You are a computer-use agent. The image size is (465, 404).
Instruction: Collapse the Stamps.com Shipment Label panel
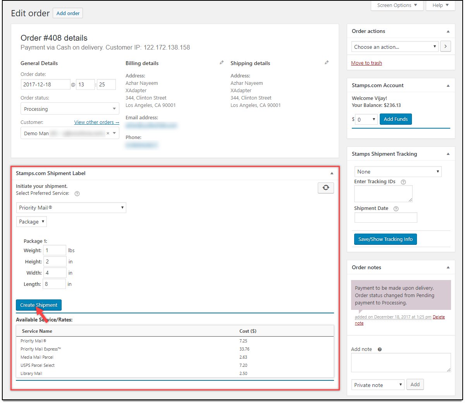tap(332, 174)
